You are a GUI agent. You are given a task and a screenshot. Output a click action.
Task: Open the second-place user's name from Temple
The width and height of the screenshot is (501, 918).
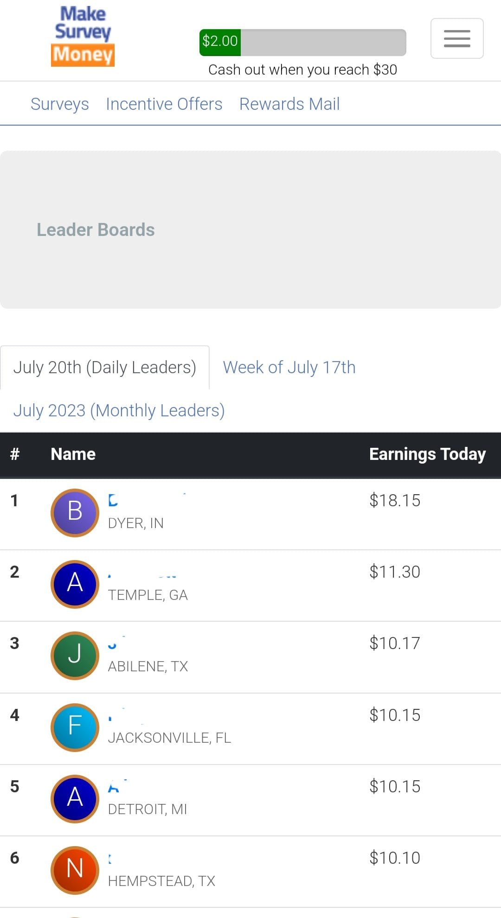[142, 575]
